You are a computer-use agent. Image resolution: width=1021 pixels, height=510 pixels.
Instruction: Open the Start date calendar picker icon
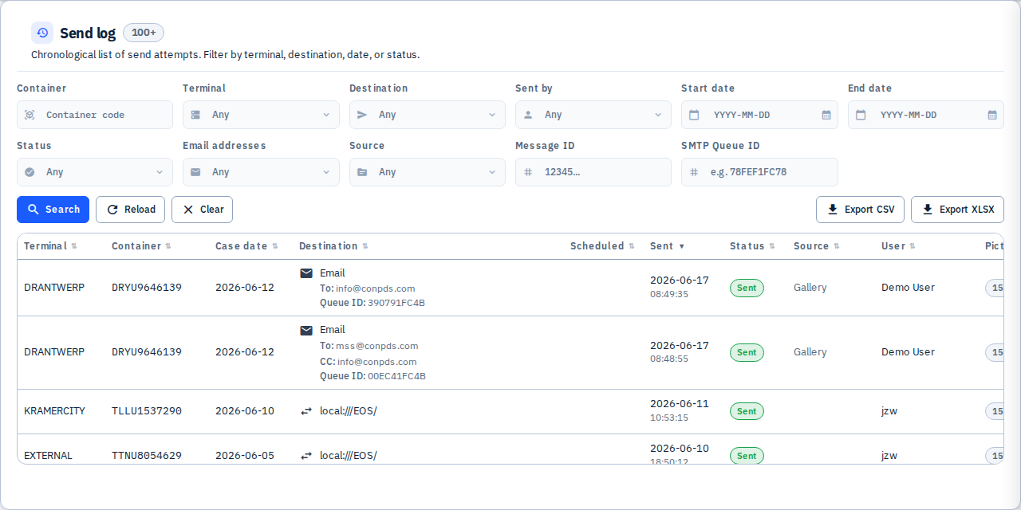tap(826, 115)
